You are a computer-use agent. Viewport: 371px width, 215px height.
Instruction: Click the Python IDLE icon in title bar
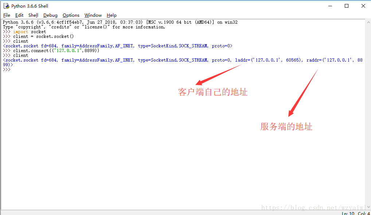tap(7, 6)
